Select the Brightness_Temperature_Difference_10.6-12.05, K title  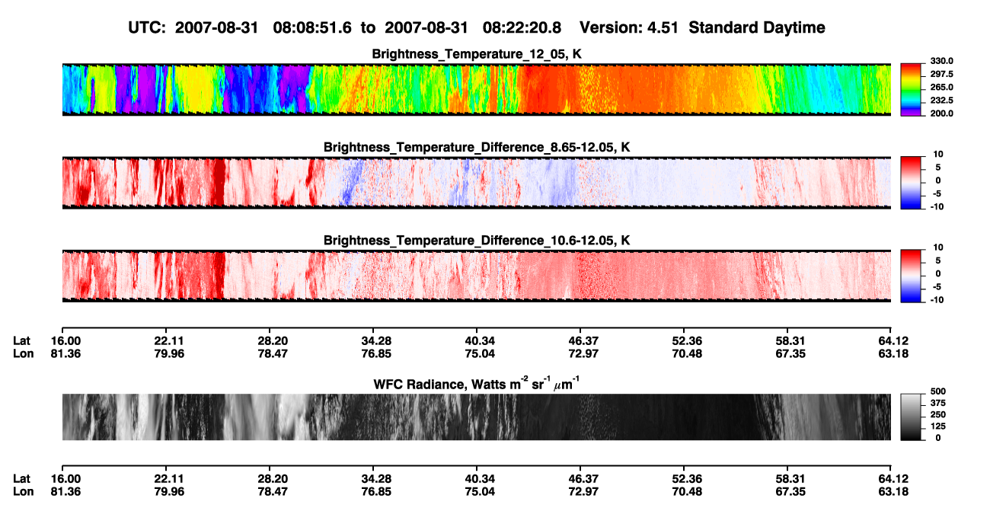(477, 240)
